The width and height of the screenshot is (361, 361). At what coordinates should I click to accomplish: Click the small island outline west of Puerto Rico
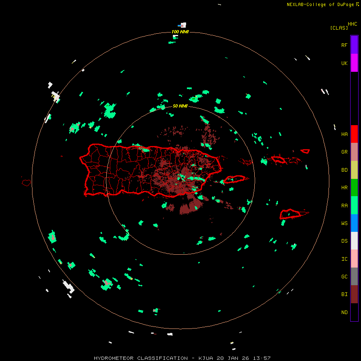(26, 183)
